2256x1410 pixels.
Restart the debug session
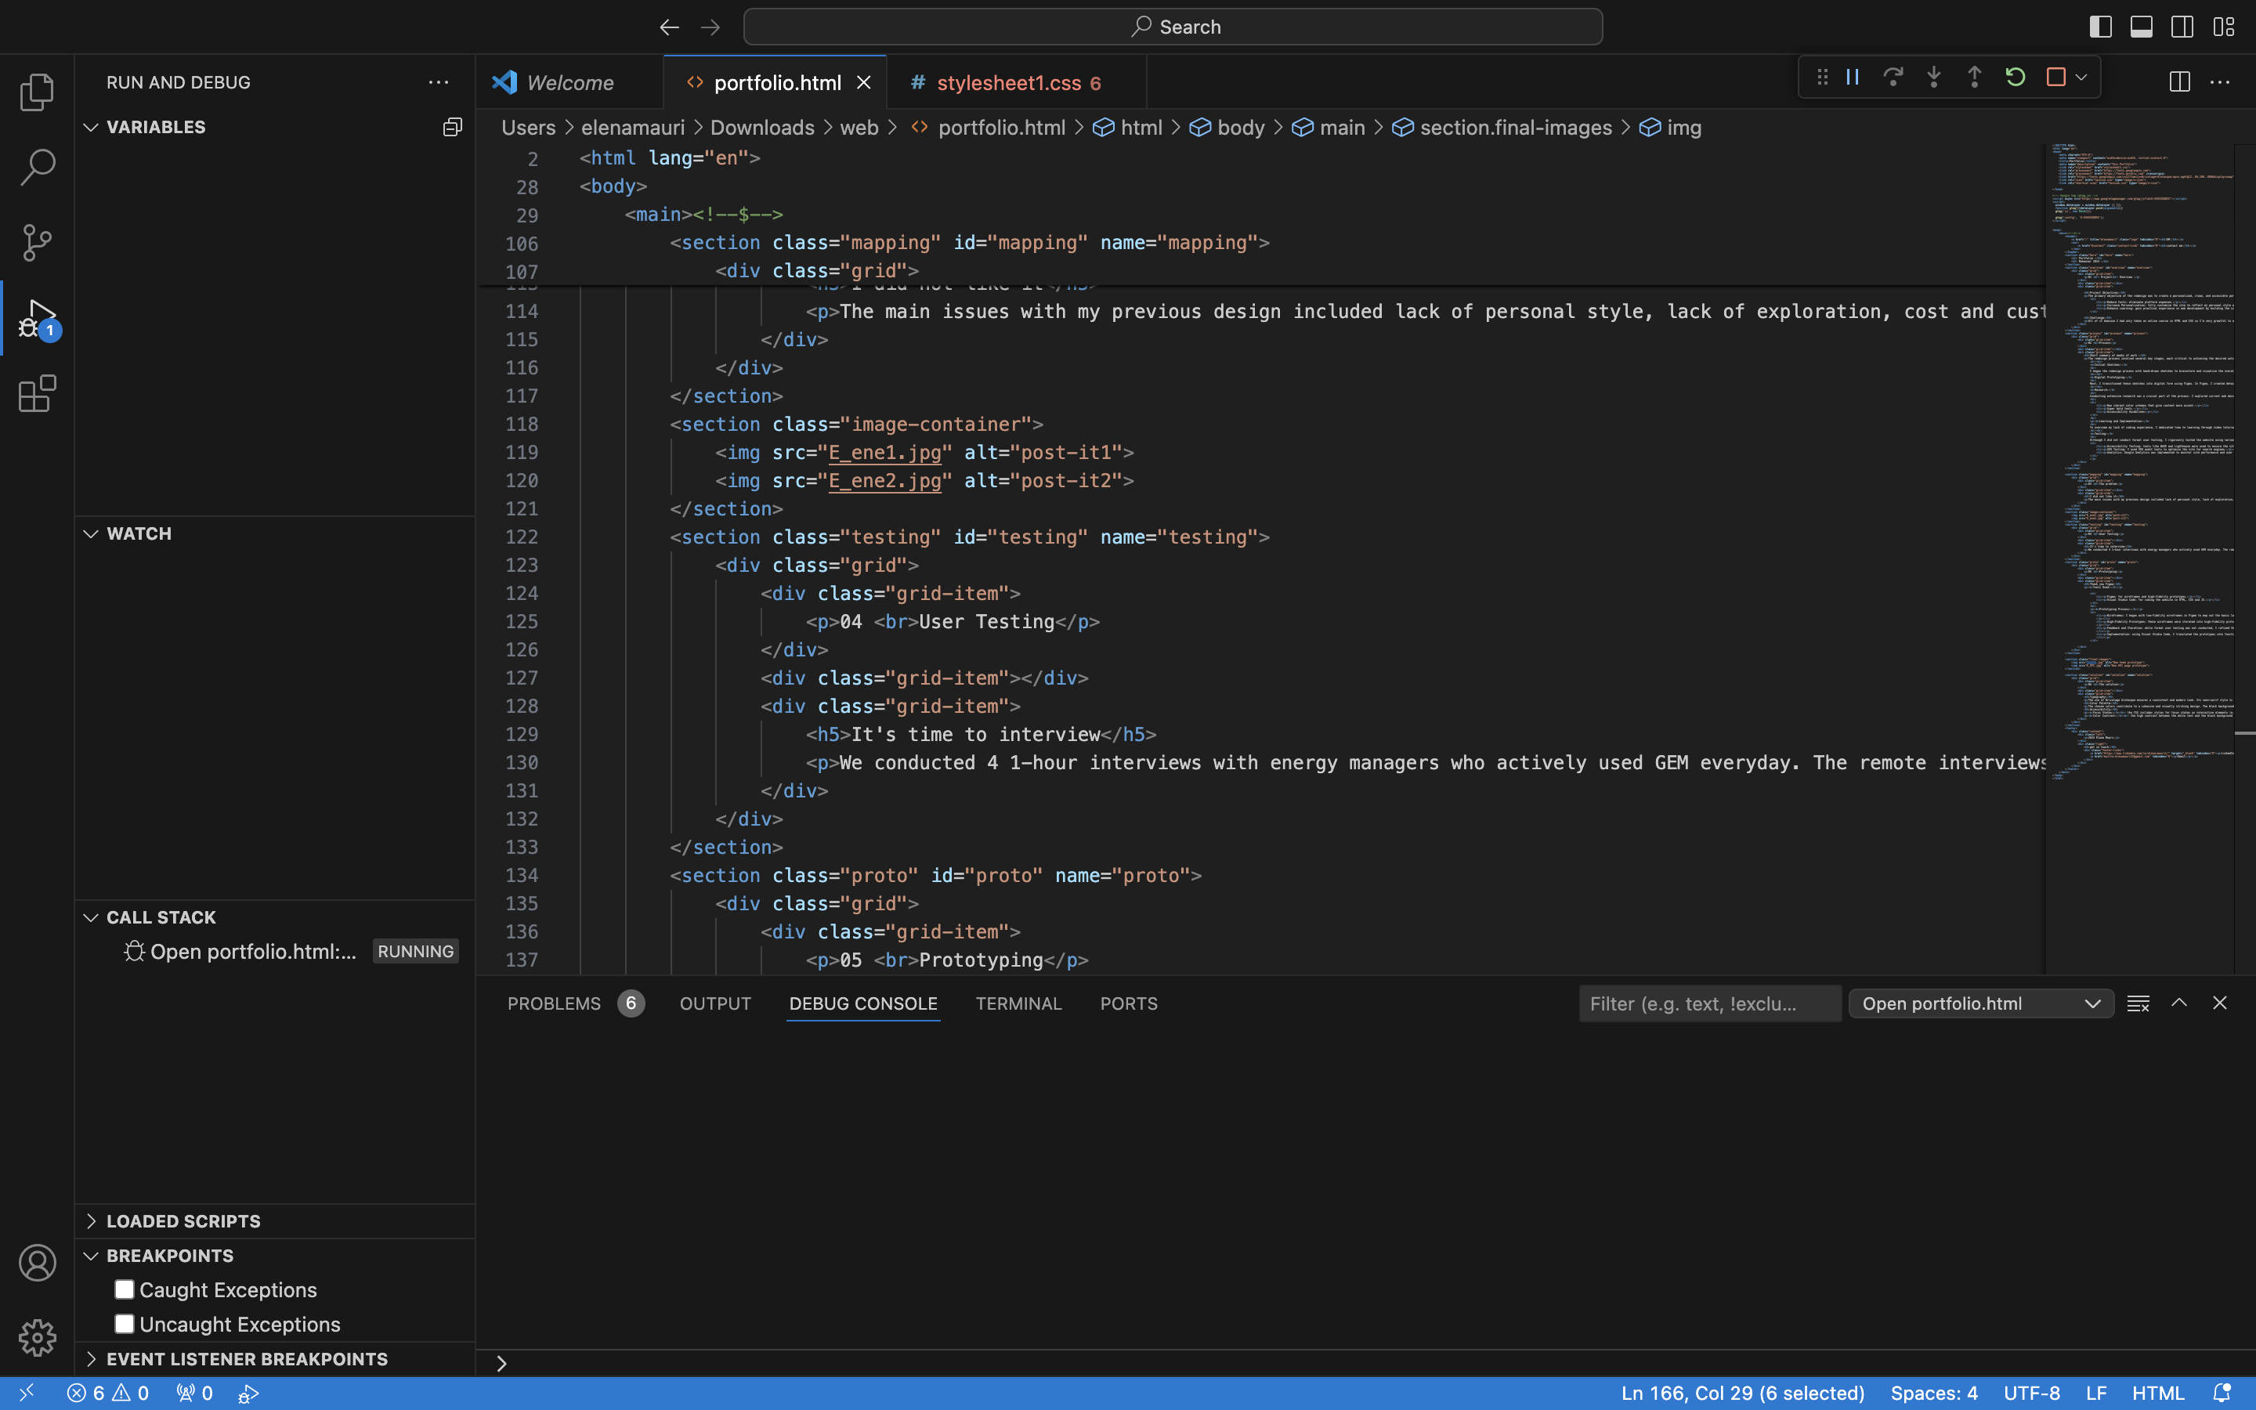point(2015,78)
